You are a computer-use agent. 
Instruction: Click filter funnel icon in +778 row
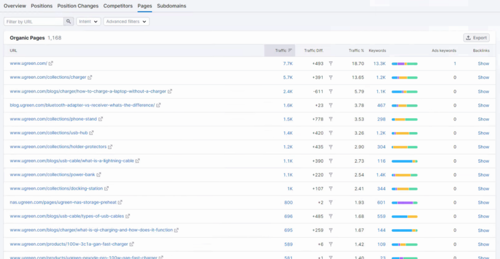(x=331, y=119)
